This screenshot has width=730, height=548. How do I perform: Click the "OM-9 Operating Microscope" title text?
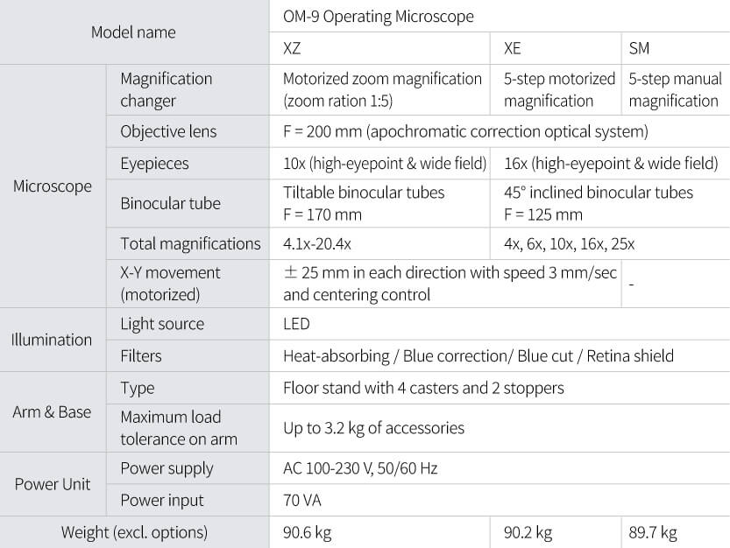(379, 17)
